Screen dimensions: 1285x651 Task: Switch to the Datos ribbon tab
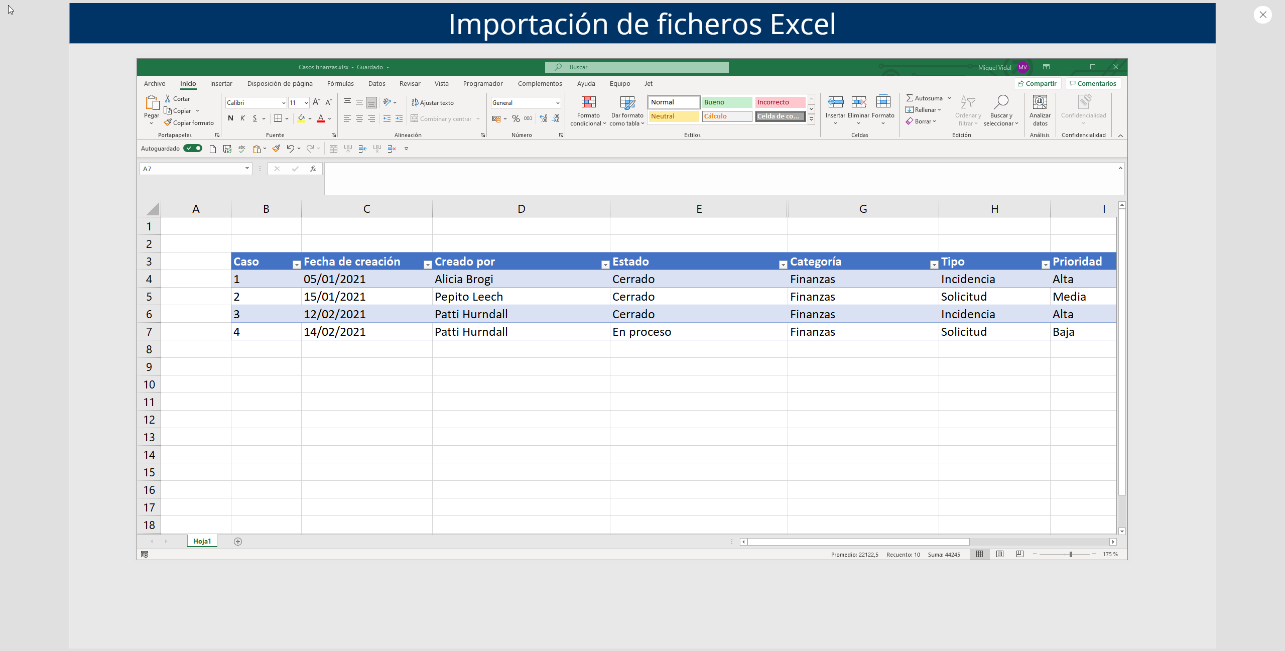[376, 83]
